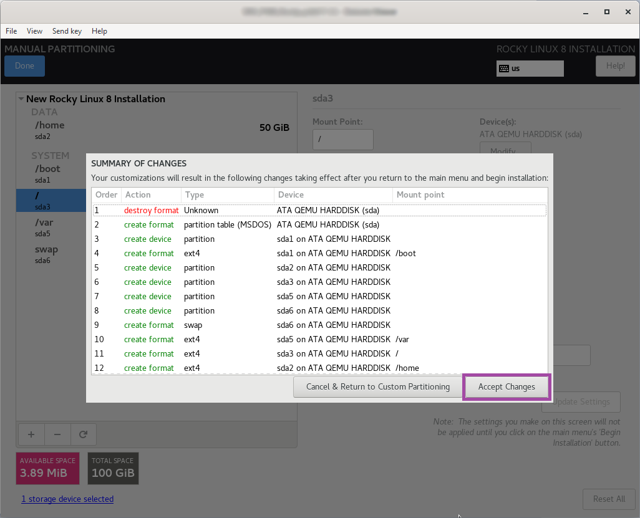
Task: Select row 9 create format swap
Action: tap(319, 325)
